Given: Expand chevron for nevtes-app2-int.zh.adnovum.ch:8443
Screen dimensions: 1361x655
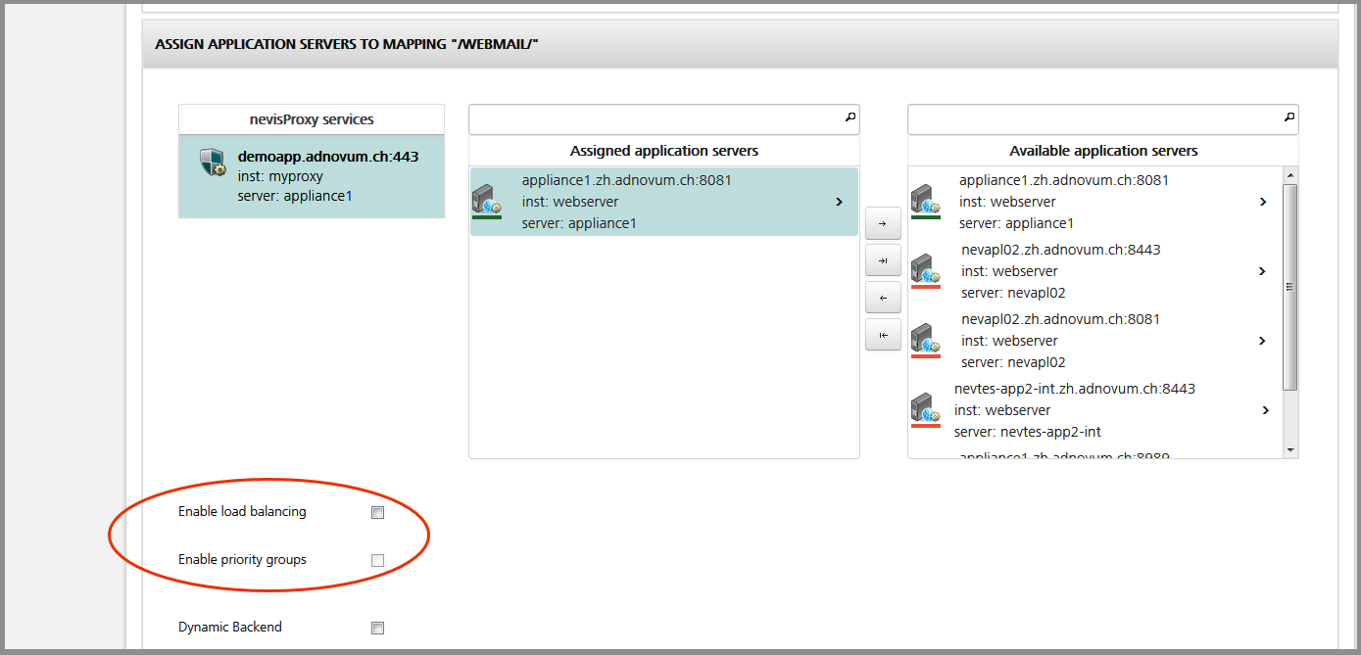Looking at the screenshot, I should point(1266,410).
